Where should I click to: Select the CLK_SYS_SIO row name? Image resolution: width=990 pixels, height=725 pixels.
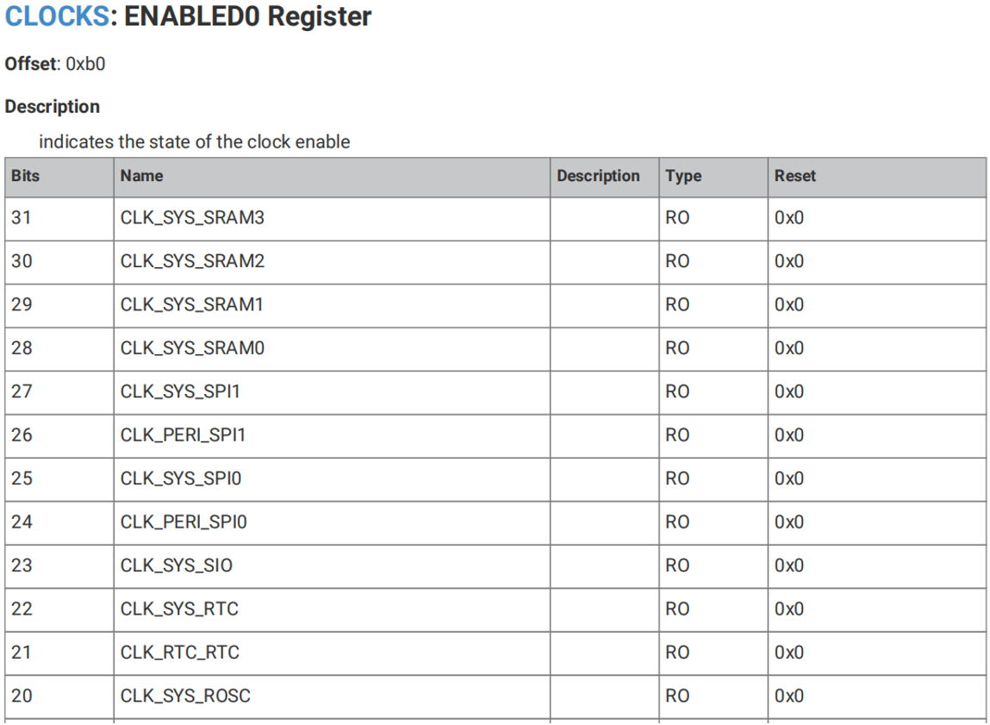(x=176, y=566)
